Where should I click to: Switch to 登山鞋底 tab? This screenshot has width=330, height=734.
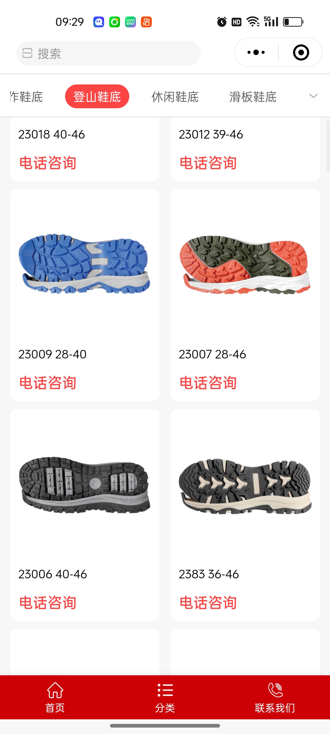[97, 96]
